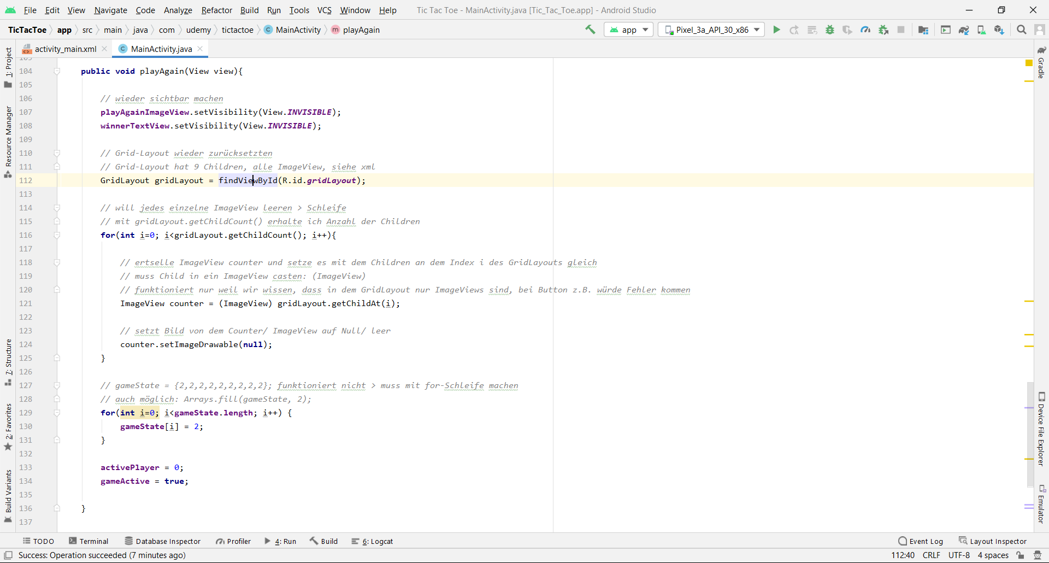The width and height of the screenshot is (1049, 563).
Task: Open the VCS menu
Action: click(325, 10)
